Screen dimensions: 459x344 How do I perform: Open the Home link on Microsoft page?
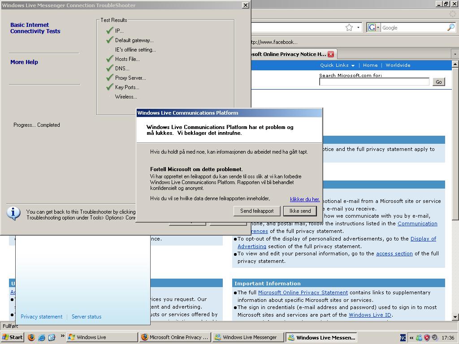(x=370, y=65)
